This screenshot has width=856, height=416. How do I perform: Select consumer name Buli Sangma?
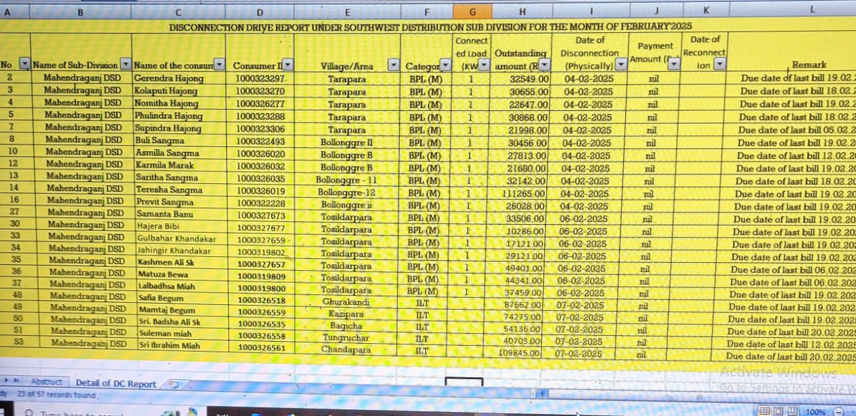tap(159, 141)
